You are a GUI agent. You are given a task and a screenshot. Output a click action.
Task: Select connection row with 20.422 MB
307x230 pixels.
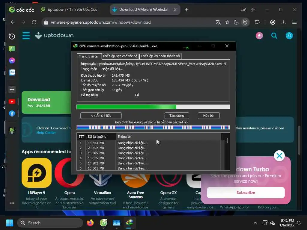click(149, 148)
